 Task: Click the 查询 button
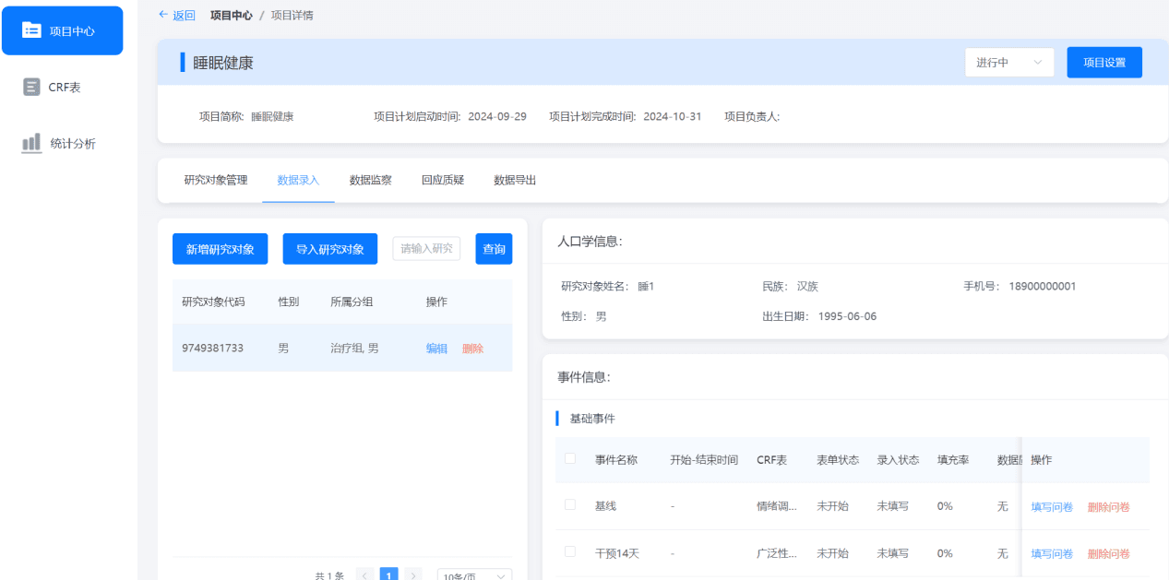[x=494, y=249]
